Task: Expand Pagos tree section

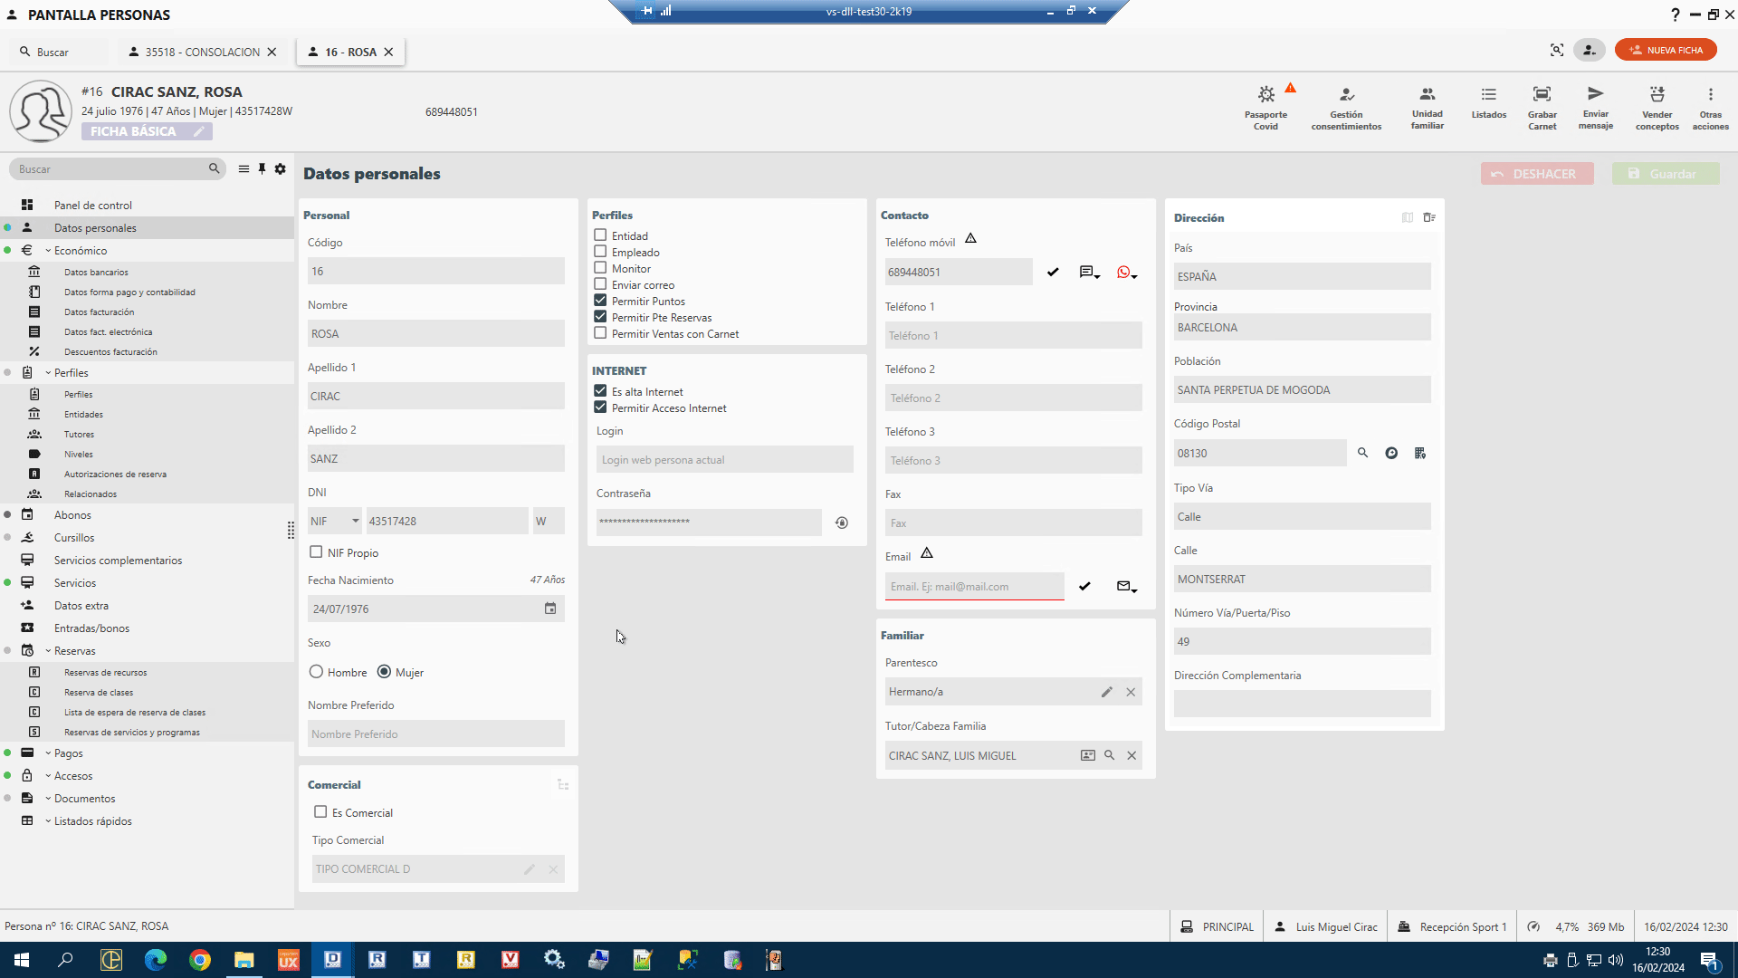Action: (48, 753)
